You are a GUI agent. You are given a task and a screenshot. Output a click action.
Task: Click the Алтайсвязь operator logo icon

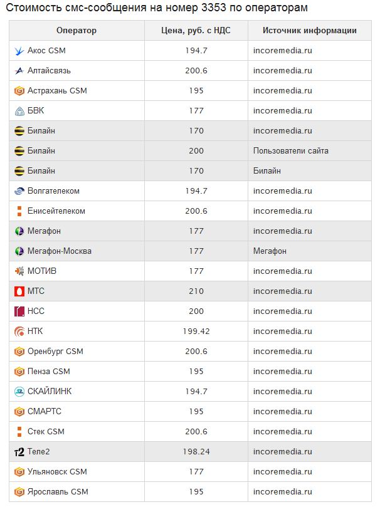(19, 71)
